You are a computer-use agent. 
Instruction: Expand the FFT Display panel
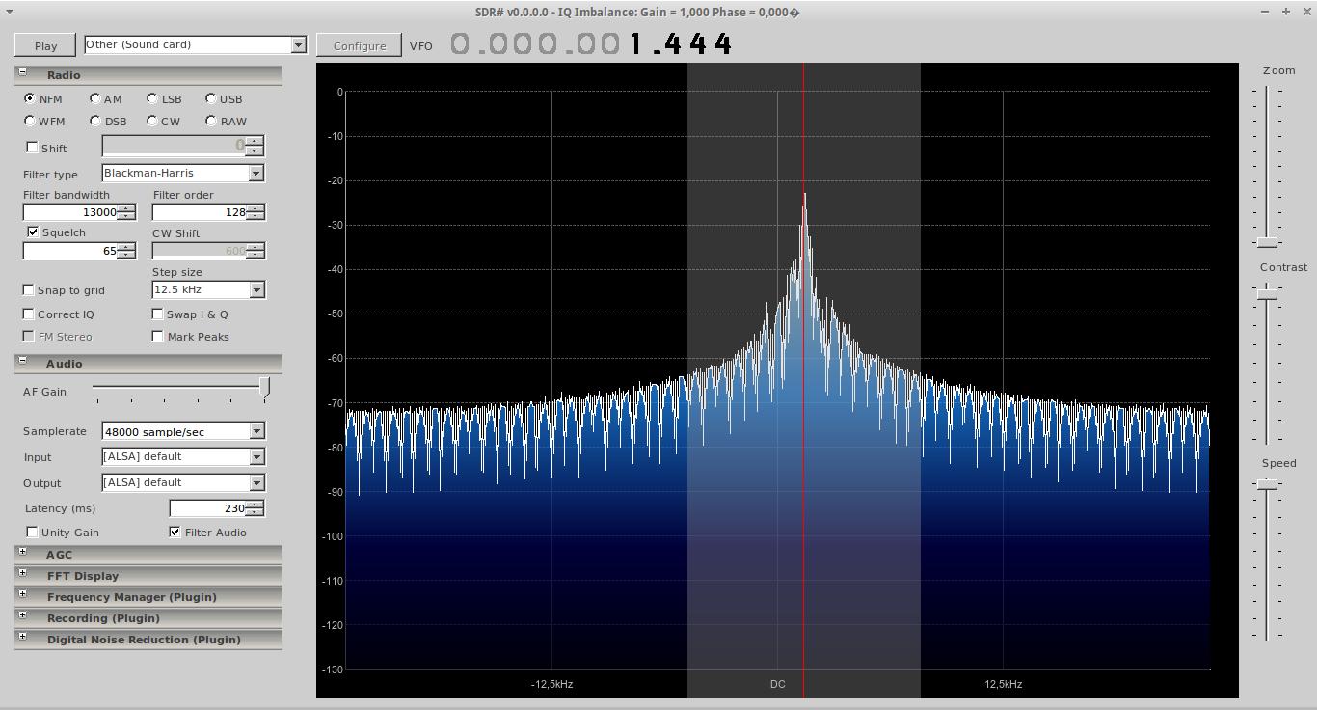tap(22, 573)
